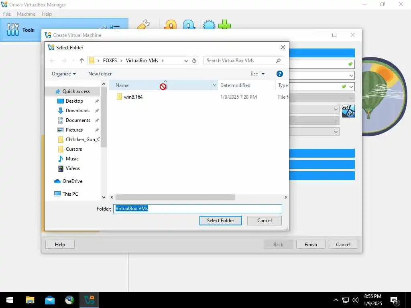Open the green-checked combo box dropdown in wizard
The width and height of the screenshot is (411, 308).
(351, 87)
